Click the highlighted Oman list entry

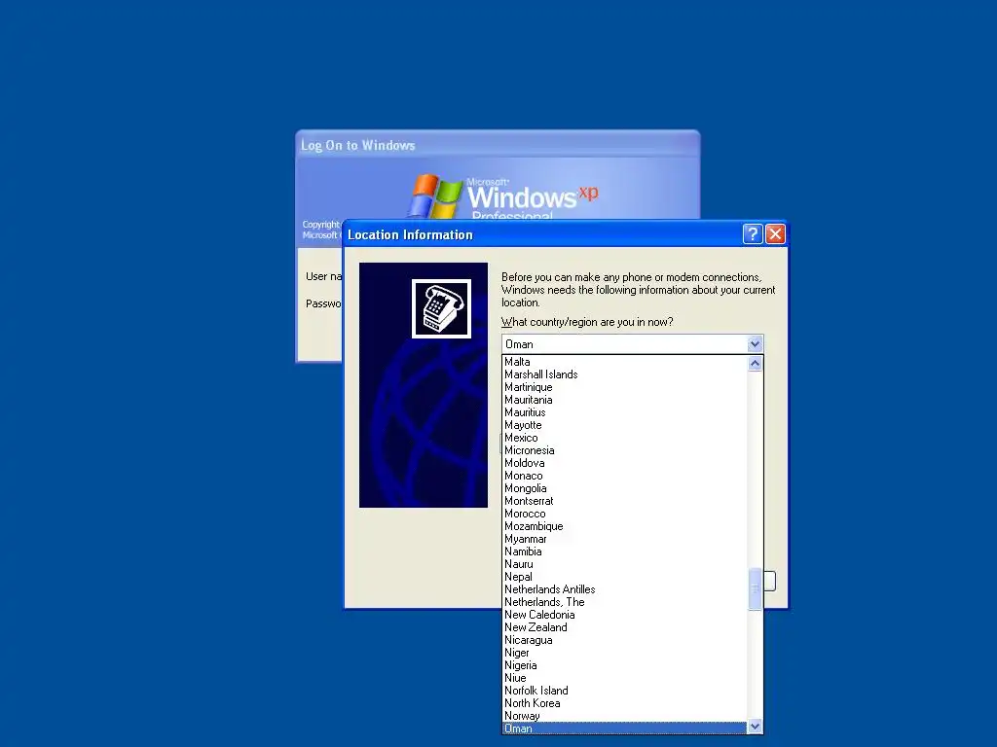[624, 729]
